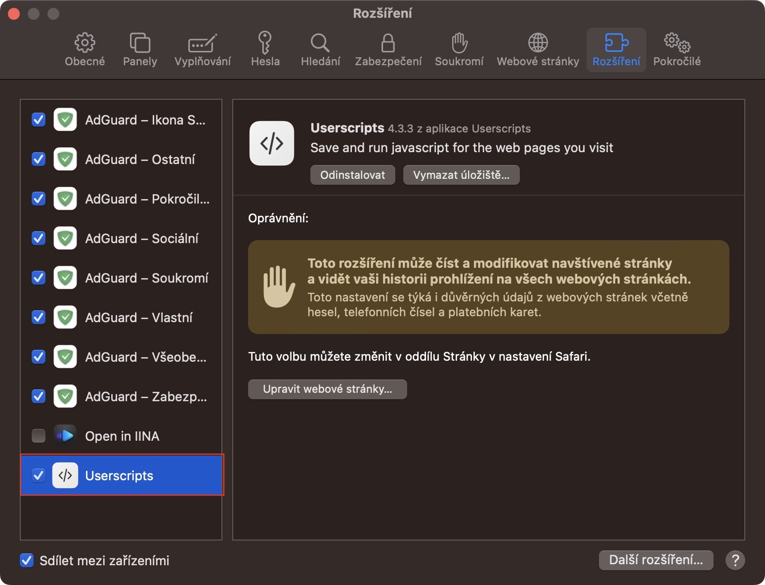
Task: Uncheck the Userscripts extension checkbox
Action: tap(39, 475)
